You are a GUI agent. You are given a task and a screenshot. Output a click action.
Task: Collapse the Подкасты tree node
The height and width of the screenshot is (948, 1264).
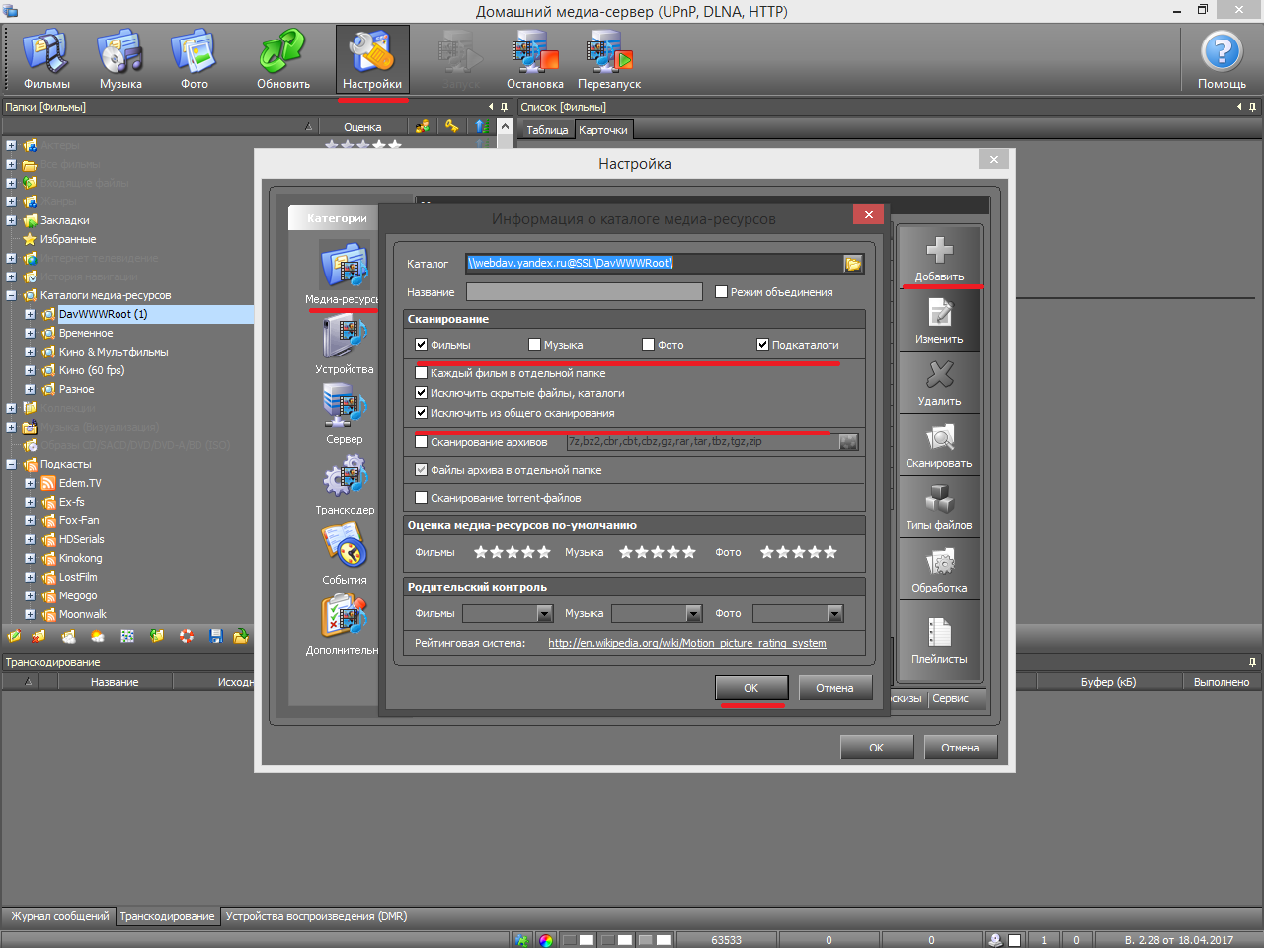[11, 464]
